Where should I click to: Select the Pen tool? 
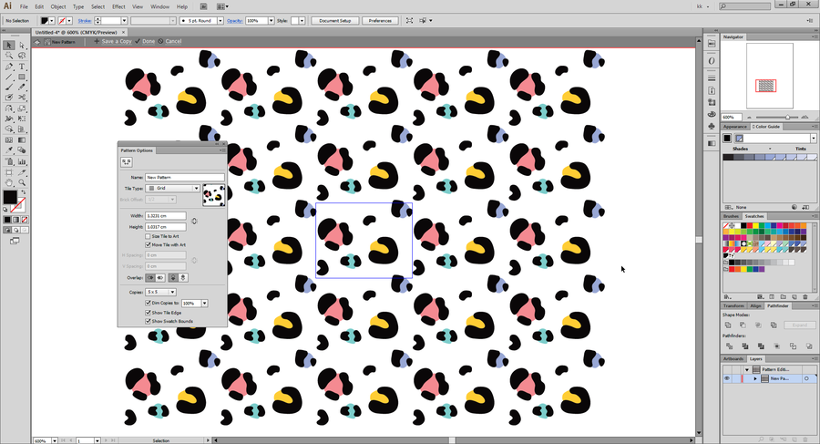point(9,67)
